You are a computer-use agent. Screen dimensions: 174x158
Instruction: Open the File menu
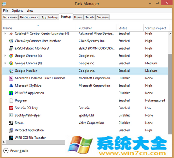[6, 11]
